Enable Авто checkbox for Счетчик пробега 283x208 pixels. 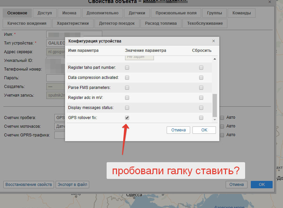point(222,117)
